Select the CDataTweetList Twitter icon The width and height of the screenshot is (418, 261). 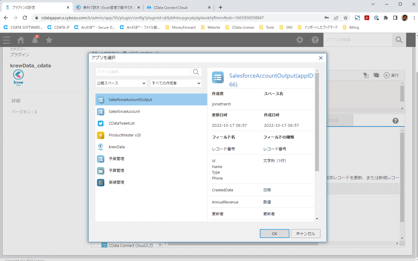101,123
